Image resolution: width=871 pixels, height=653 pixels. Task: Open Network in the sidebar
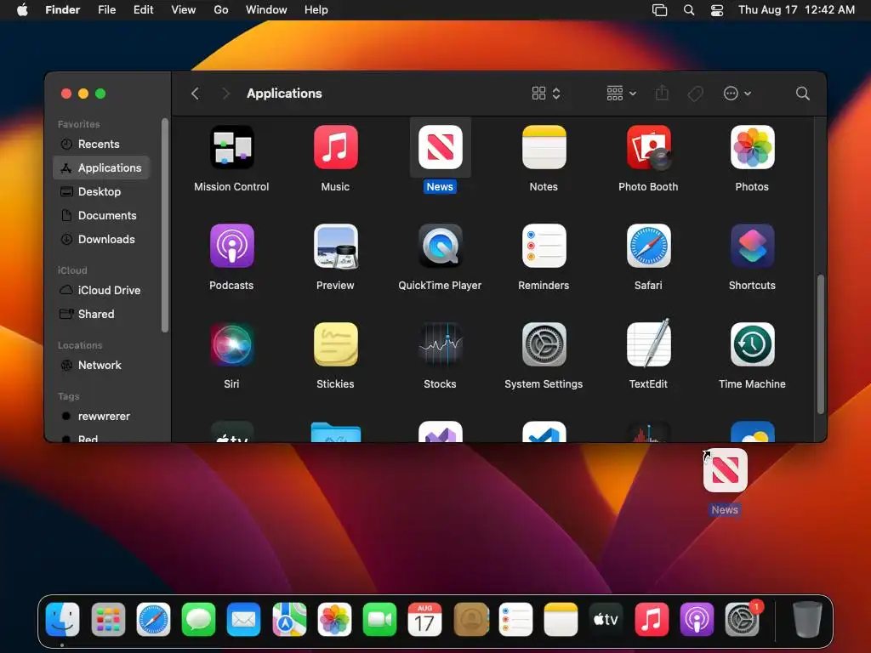click(101, 366)
